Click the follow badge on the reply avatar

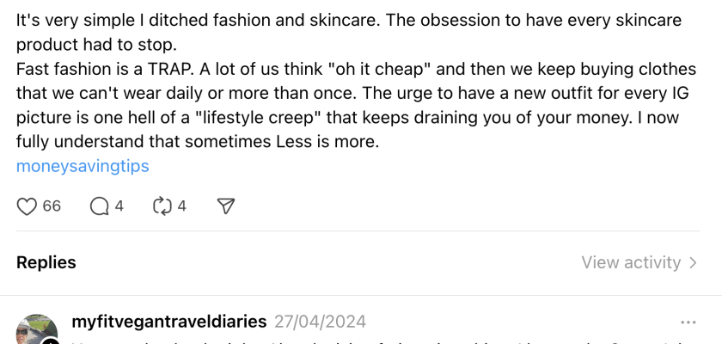click(51, 341)
